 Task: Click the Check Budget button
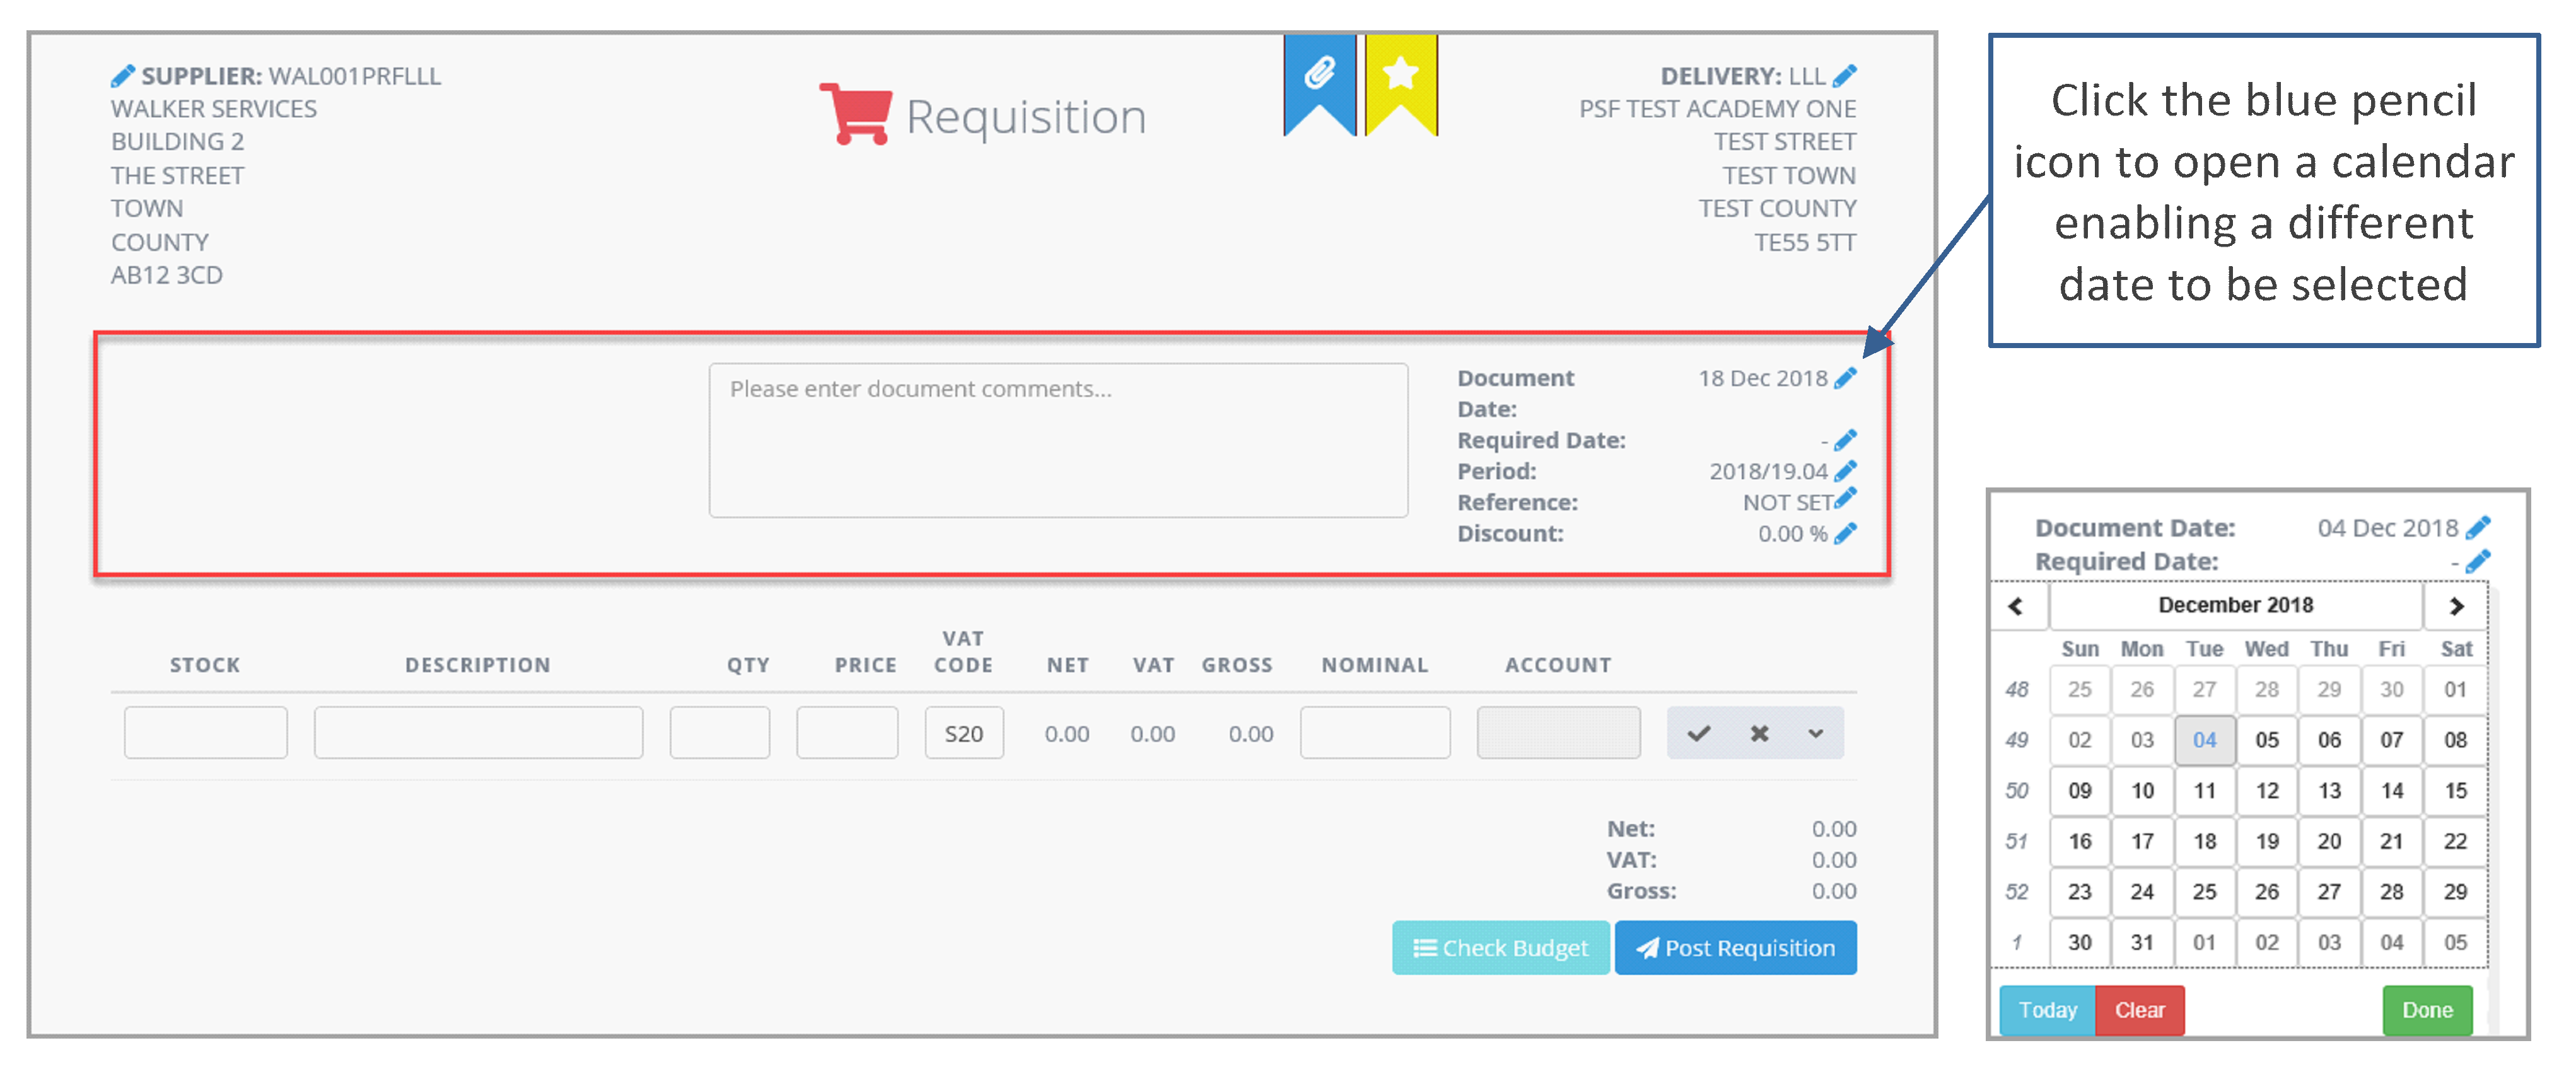(x=1500, y=948)
